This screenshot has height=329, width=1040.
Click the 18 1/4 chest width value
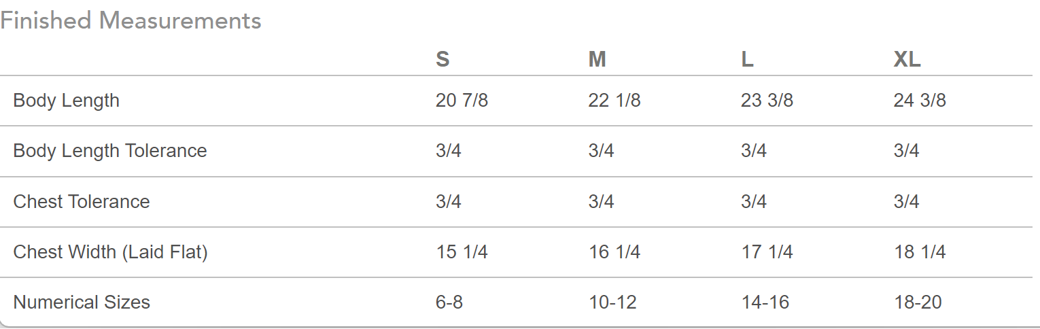[920, 252]
